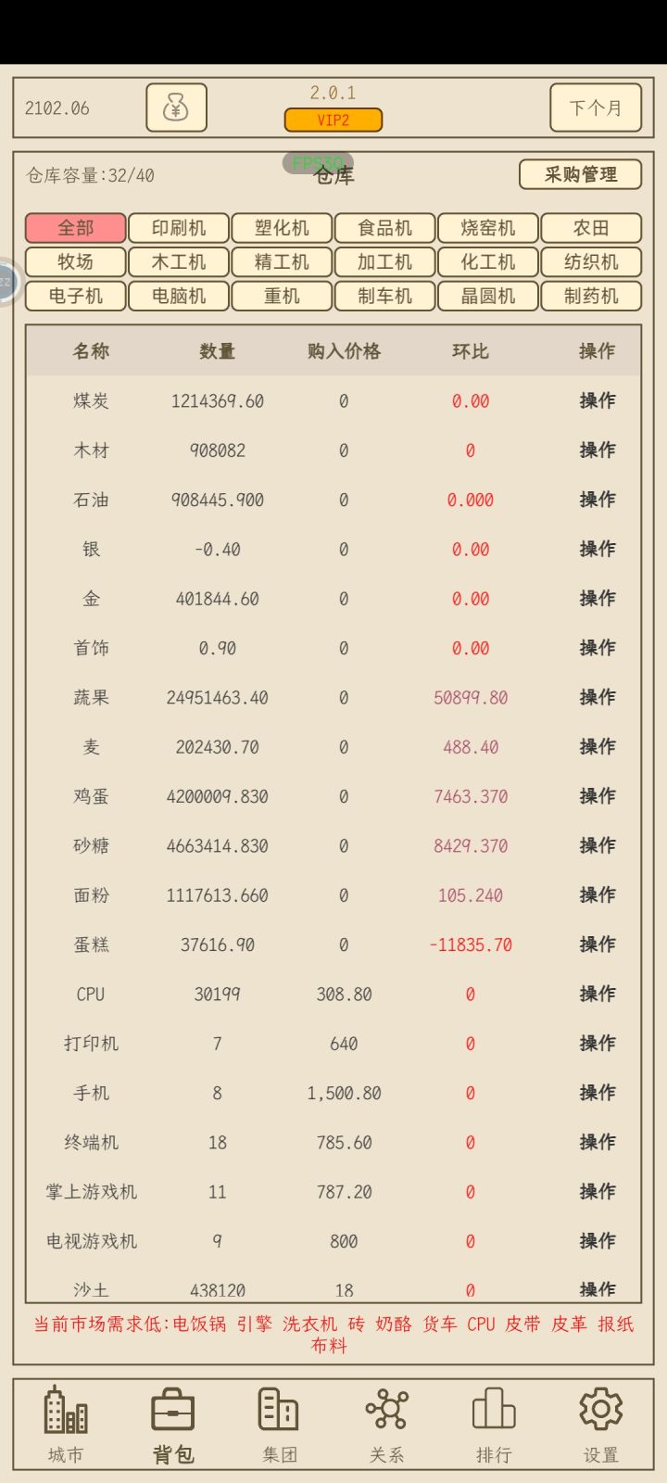Open the 设置 gear icon
This screenshot has height=1483, width=667.
click(x=600, y=1410)
